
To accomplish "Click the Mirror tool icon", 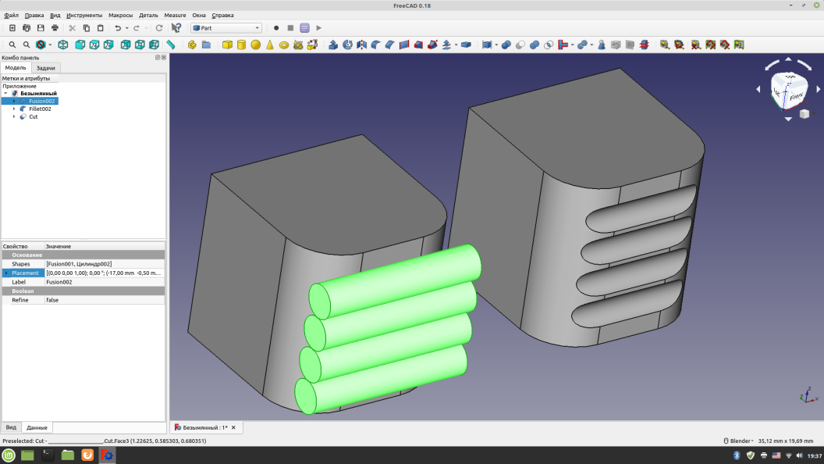I will [361, 45].
